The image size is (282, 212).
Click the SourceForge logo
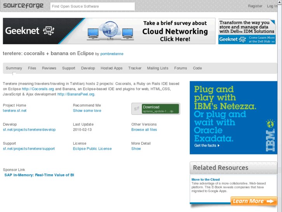tap(23, 5)
